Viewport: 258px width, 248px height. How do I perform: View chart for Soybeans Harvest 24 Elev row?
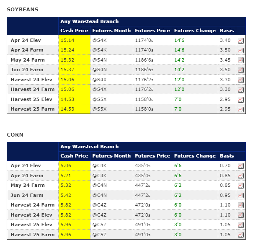(x=241, y=80)
